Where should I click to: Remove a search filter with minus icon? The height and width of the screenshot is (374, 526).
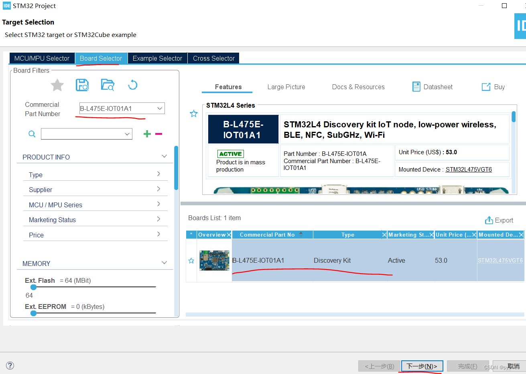tap(158, 134)
